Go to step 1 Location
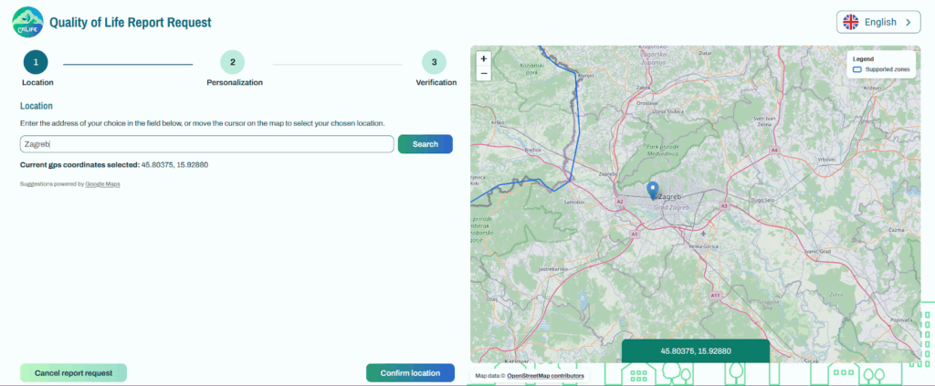This screenshot has width=935, height=386. point(36,63)
